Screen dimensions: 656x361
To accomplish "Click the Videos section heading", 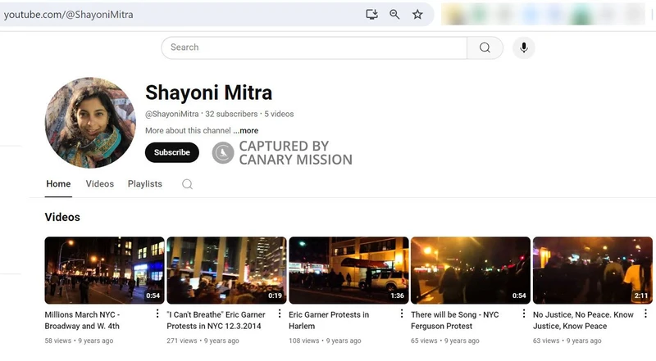I will (62, 217).
